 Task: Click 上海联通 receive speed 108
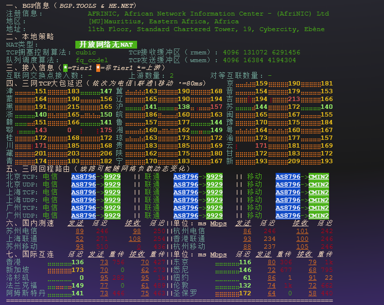[135, 239]
